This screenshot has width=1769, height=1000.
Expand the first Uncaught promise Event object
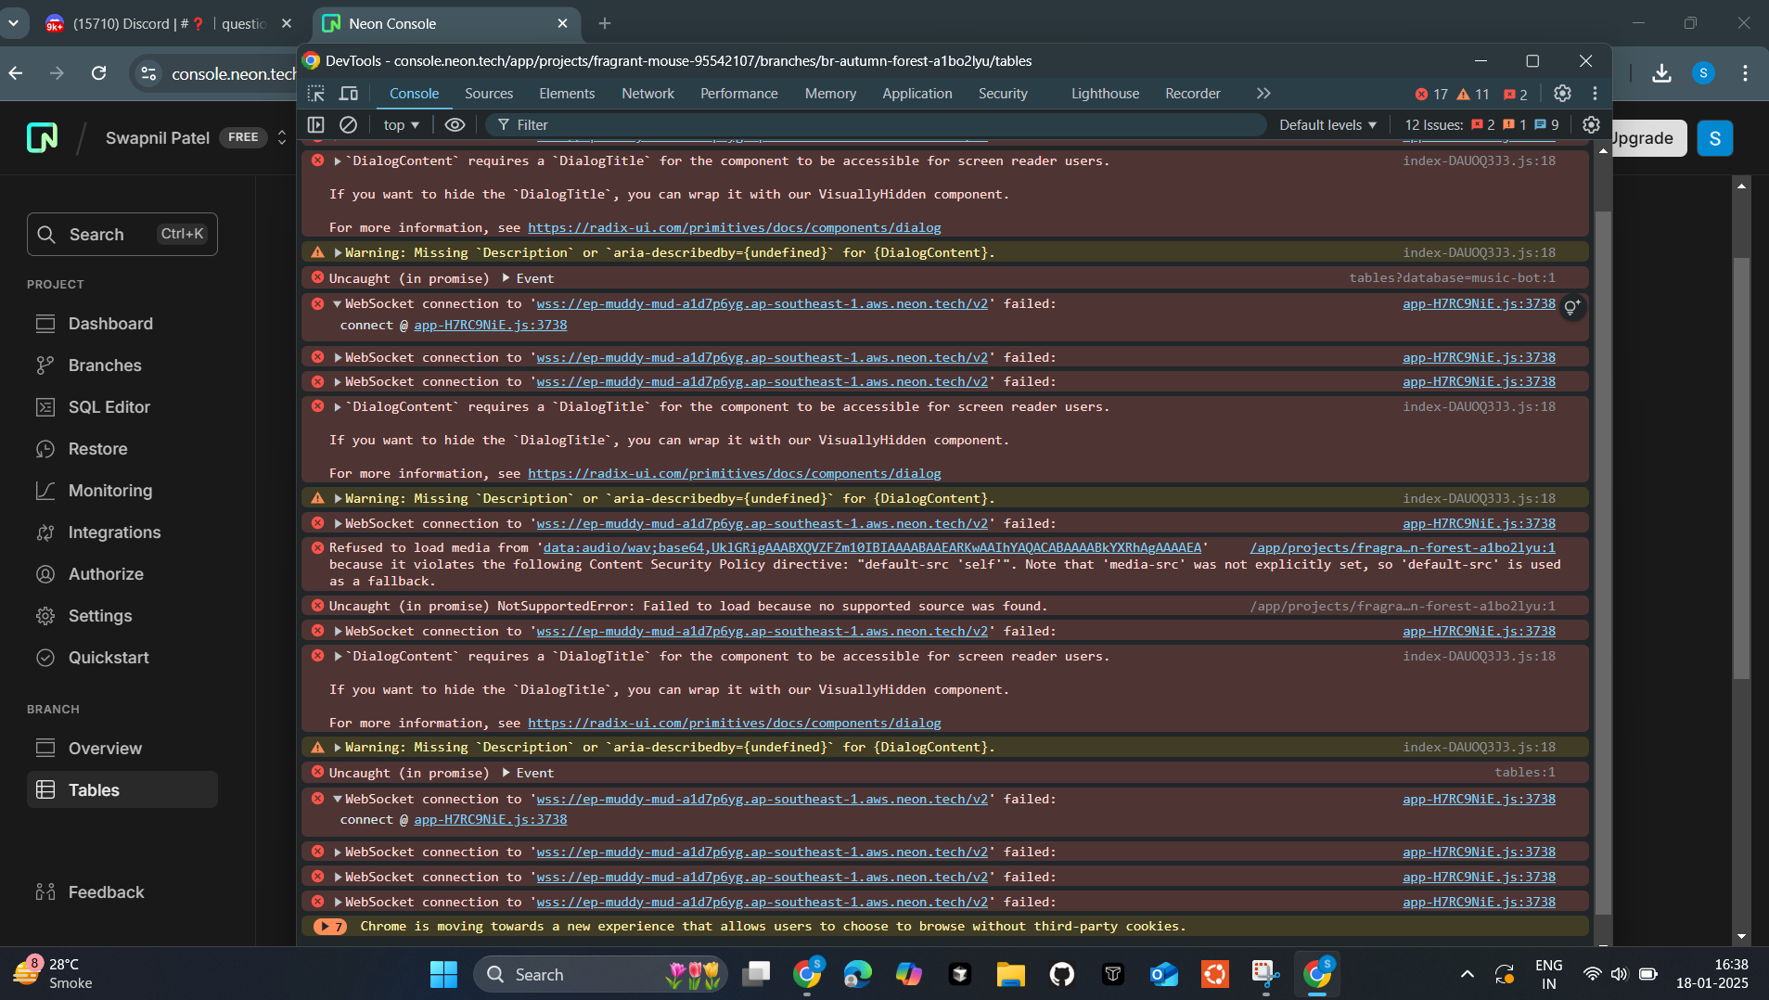(506, 278)
